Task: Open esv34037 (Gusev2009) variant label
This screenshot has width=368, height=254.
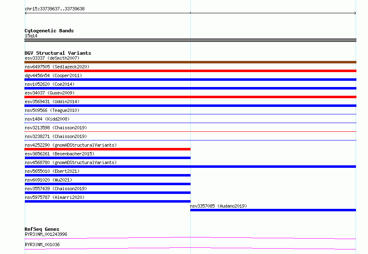Action: [x=50, y=93]
